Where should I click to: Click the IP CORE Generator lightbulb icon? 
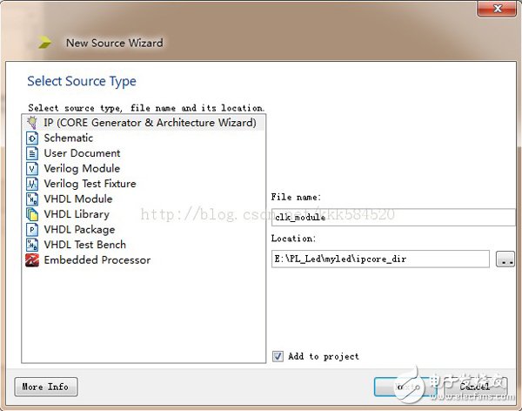[x=32, y=123]
